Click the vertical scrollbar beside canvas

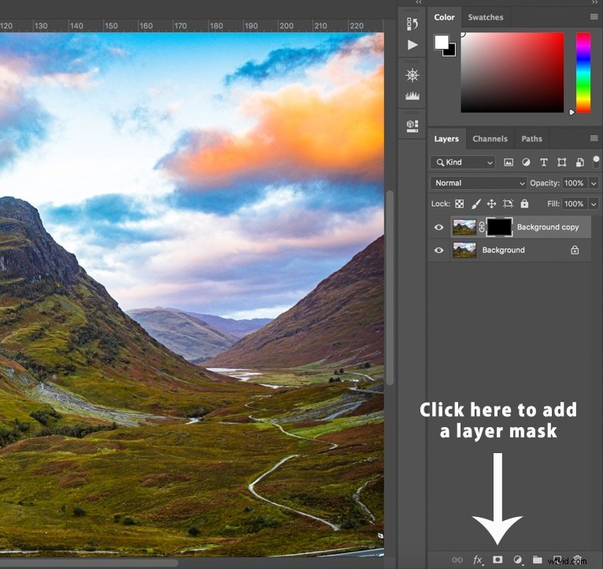click(390, 287)
